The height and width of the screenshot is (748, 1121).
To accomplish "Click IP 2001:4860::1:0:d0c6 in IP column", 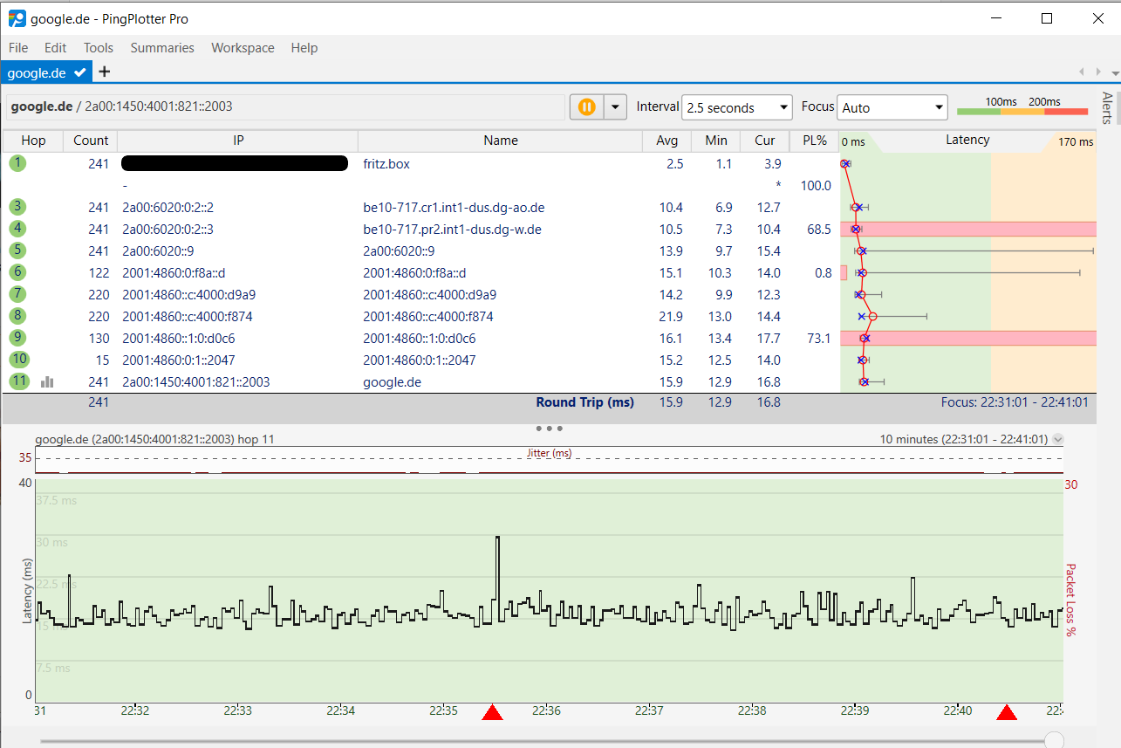I will pyautogui.click(x=178, y=338).
